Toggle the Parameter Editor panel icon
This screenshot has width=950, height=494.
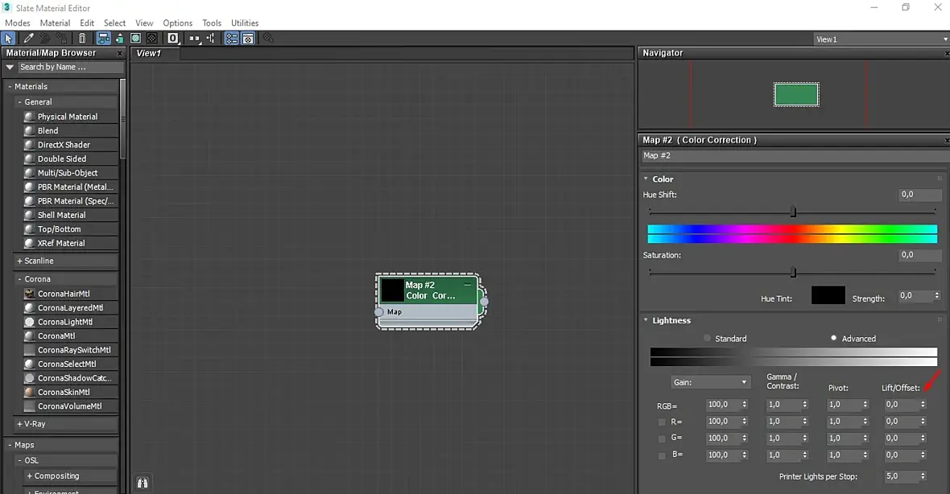[x=248, y=38]
